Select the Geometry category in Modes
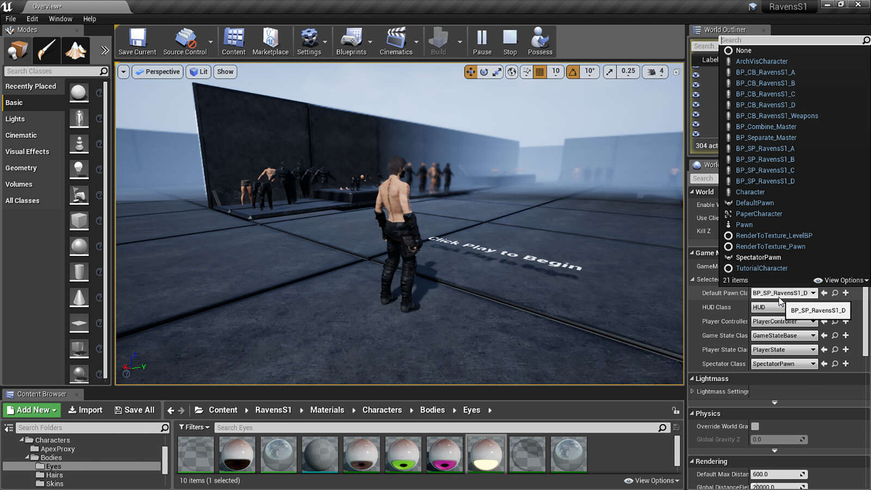This screenshot has height=490, width=871. click(21, 168)
